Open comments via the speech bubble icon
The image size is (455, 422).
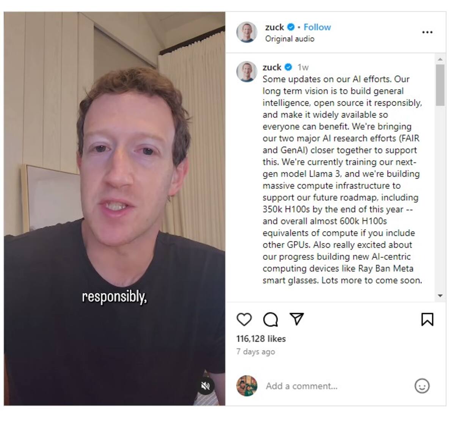[x=270, y=319]
